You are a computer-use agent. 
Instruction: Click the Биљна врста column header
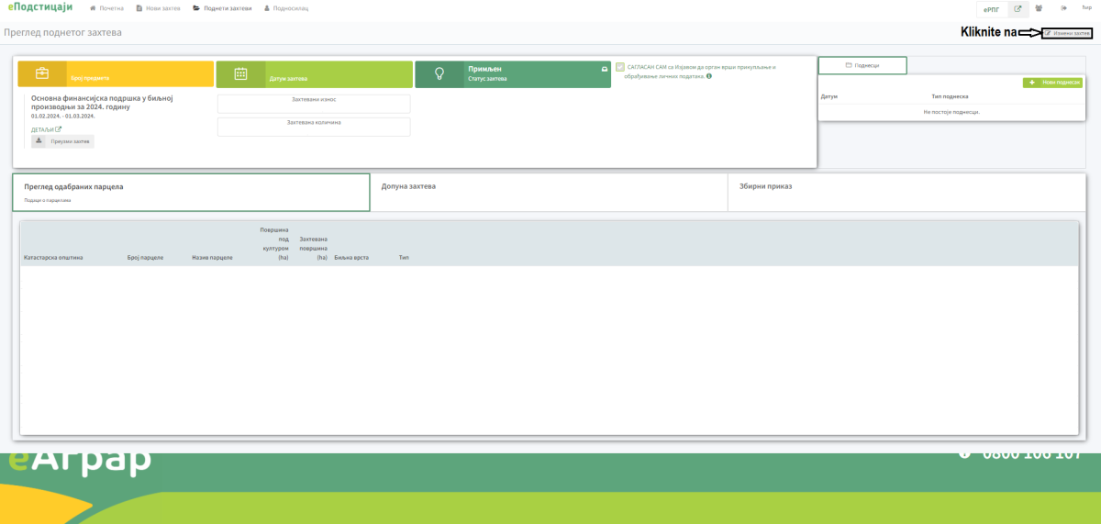click(351, 258)
